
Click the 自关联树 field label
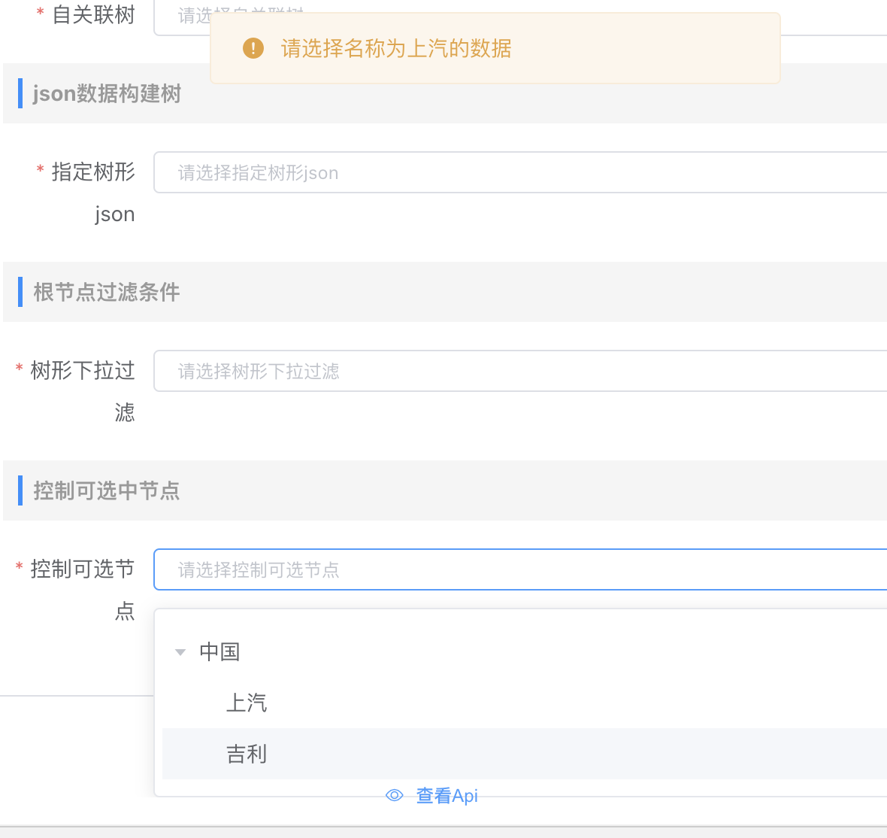pyautogui.click(x=93, y=15)
